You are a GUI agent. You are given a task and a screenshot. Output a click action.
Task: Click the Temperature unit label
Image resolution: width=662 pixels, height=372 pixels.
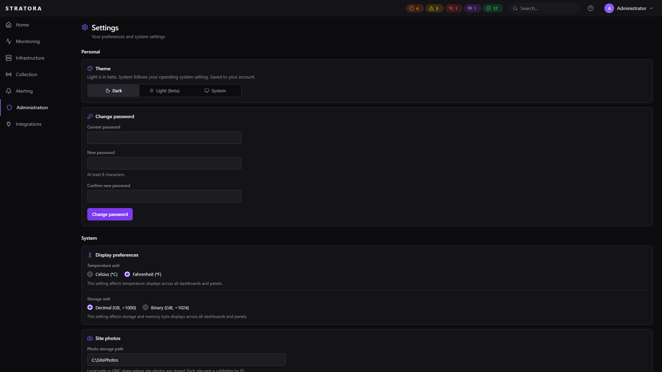[103, 266]
